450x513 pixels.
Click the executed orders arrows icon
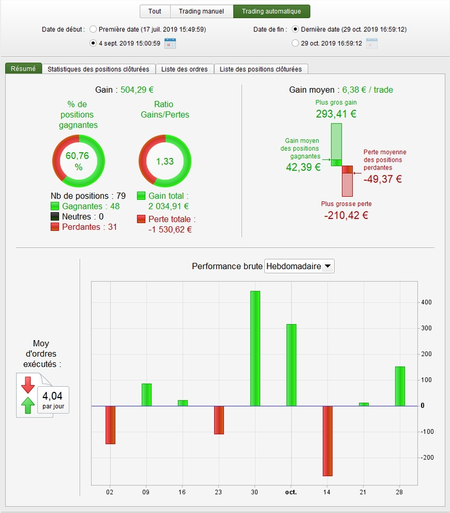click(x=28, y=395)
